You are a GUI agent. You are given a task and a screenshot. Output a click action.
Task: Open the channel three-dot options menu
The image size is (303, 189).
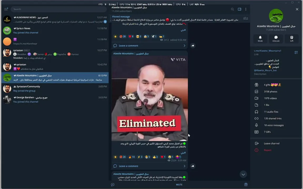point(246,9)
